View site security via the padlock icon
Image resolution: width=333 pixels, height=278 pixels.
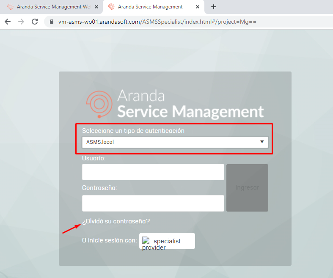tap(51, 22)
